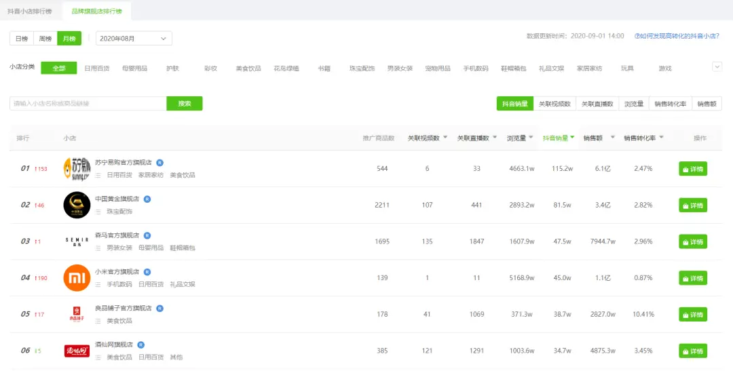Switch to 品牌旗舰店排行榜 tab
733x371 pixels.
97,11
